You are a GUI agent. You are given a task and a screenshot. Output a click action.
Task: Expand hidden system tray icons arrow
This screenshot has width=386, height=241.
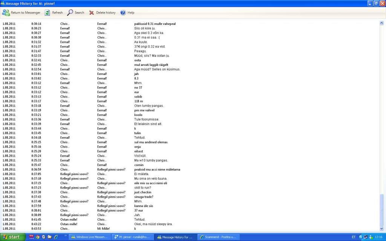361,237
